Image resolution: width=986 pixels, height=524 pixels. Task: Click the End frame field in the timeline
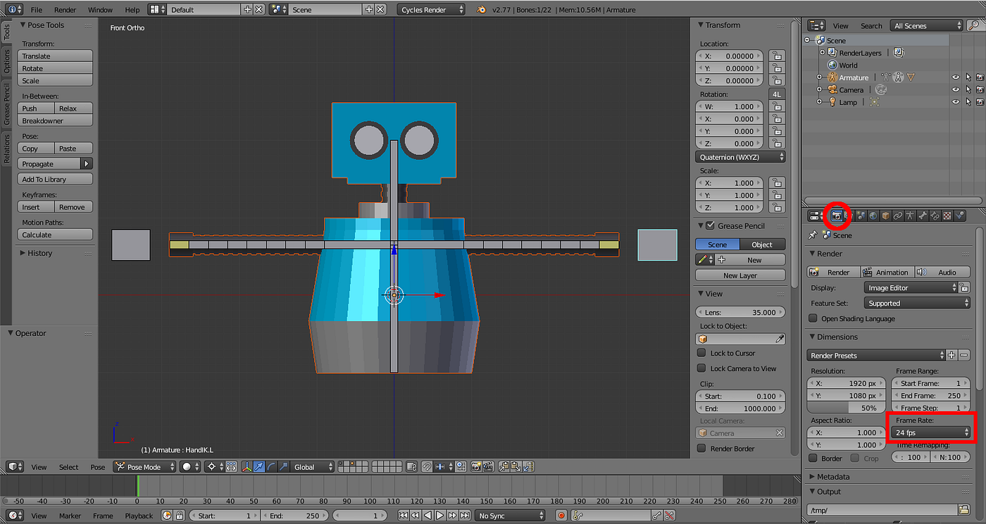point(296,515)
